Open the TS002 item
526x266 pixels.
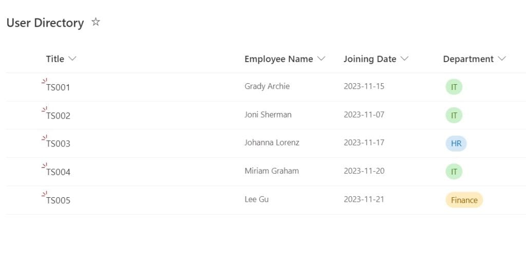[58, 116]
